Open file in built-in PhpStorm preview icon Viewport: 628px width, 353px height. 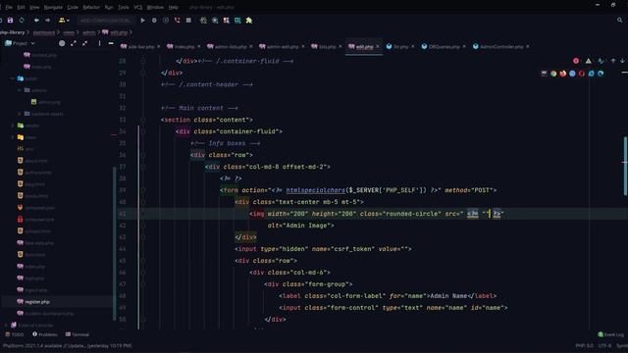(x=544, y=74)
